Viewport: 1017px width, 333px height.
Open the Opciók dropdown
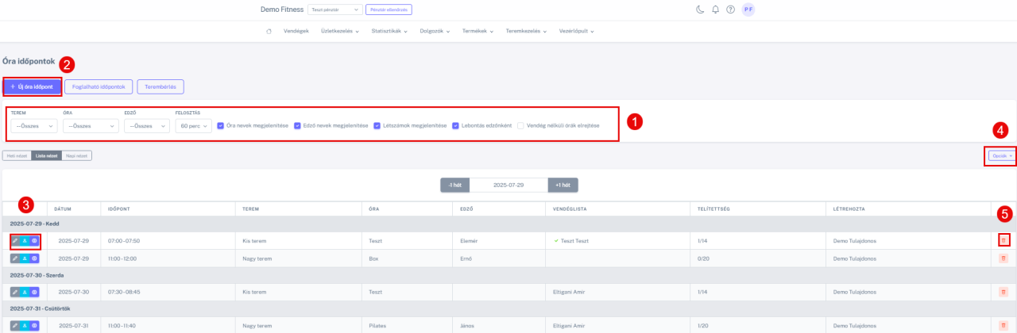[1001, 155]
